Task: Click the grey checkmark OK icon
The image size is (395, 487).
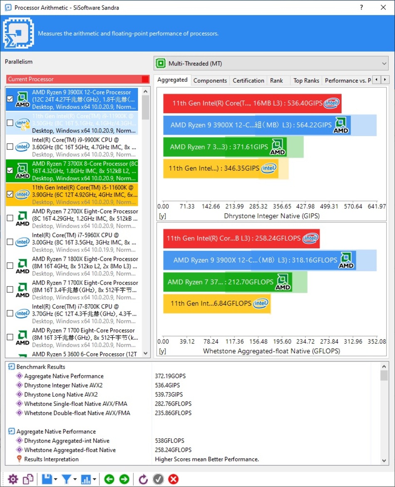Action: coord(158,479)
